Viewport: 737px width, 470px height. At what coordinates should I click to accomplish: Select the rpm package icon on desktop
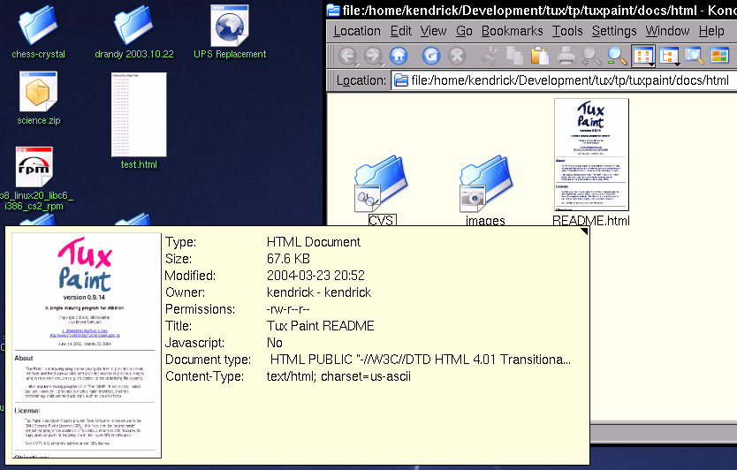[x=34, y=167]
